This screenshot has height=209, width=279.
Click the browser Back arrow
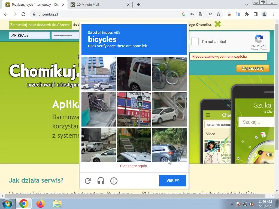(6, 14)
